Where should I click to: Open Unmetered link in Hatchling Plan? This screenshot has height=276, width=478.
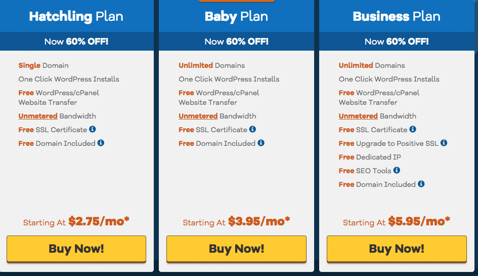(x=38, y=116)
